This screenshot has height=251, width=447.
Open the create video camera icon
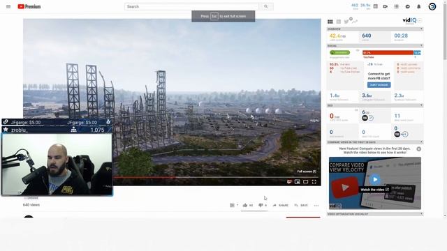tap(385, 6)
